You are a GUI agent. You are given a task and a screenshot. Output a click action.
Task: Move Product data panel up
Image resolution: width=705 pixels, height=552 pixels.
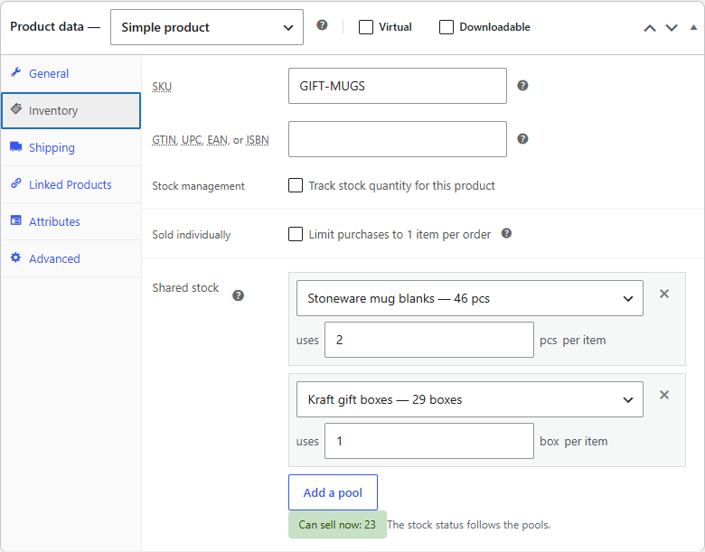point(650,28)
